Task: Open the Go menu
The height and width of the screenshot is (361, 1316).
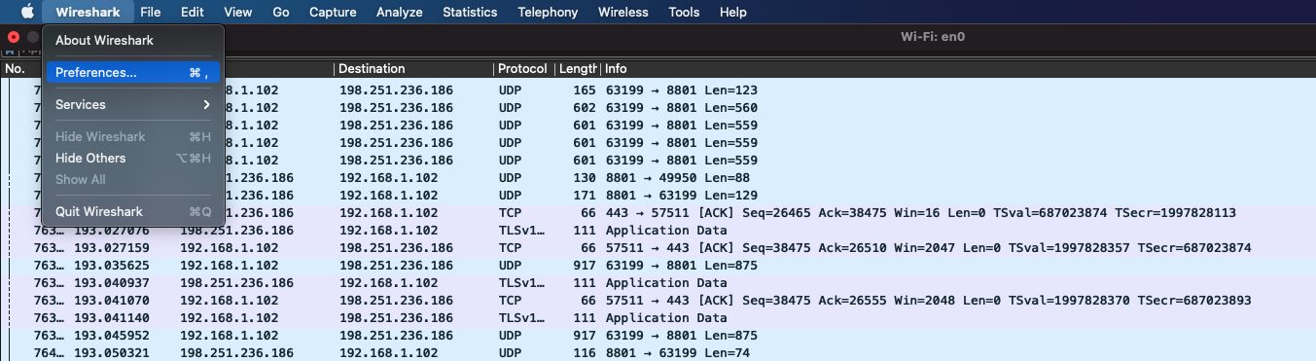Action: (281, 12)
